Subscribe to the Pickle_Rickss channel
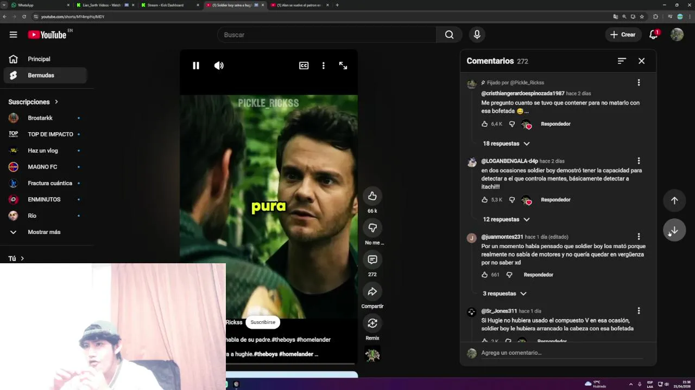The height and width of the screenshot is (390, 695). pyautogui.click(x=263, y=322)
